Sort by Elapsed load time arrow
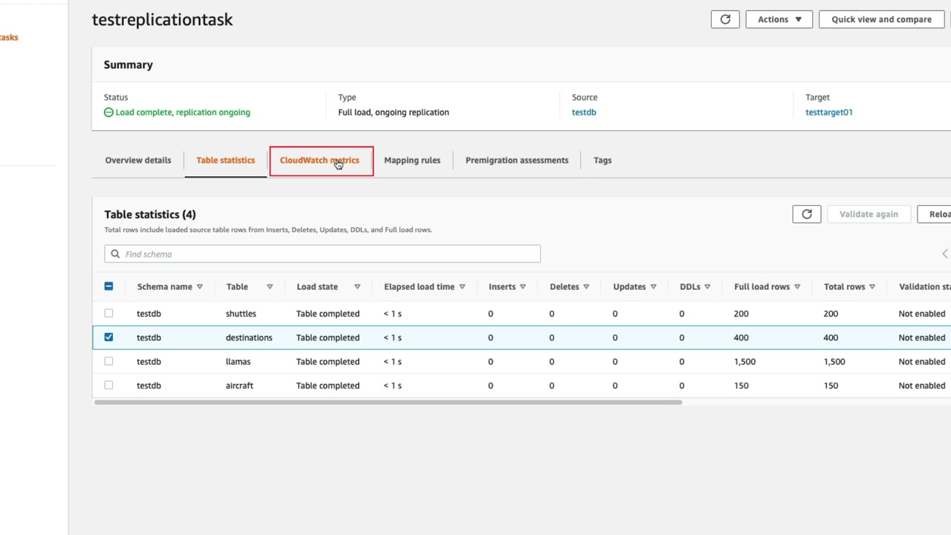 (x=462, y=287)
